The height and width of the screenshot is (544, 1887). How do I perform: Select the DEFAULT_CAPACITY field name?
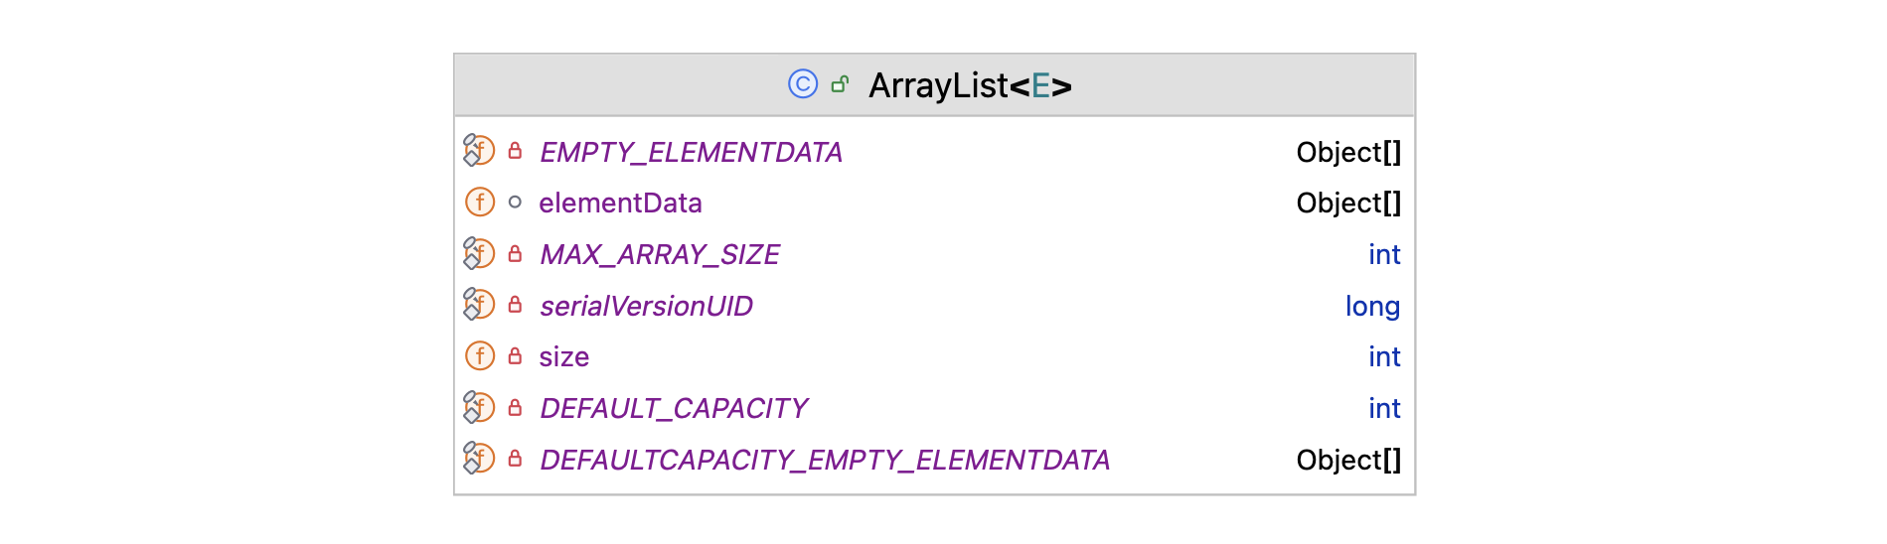[x=674, y=408]
